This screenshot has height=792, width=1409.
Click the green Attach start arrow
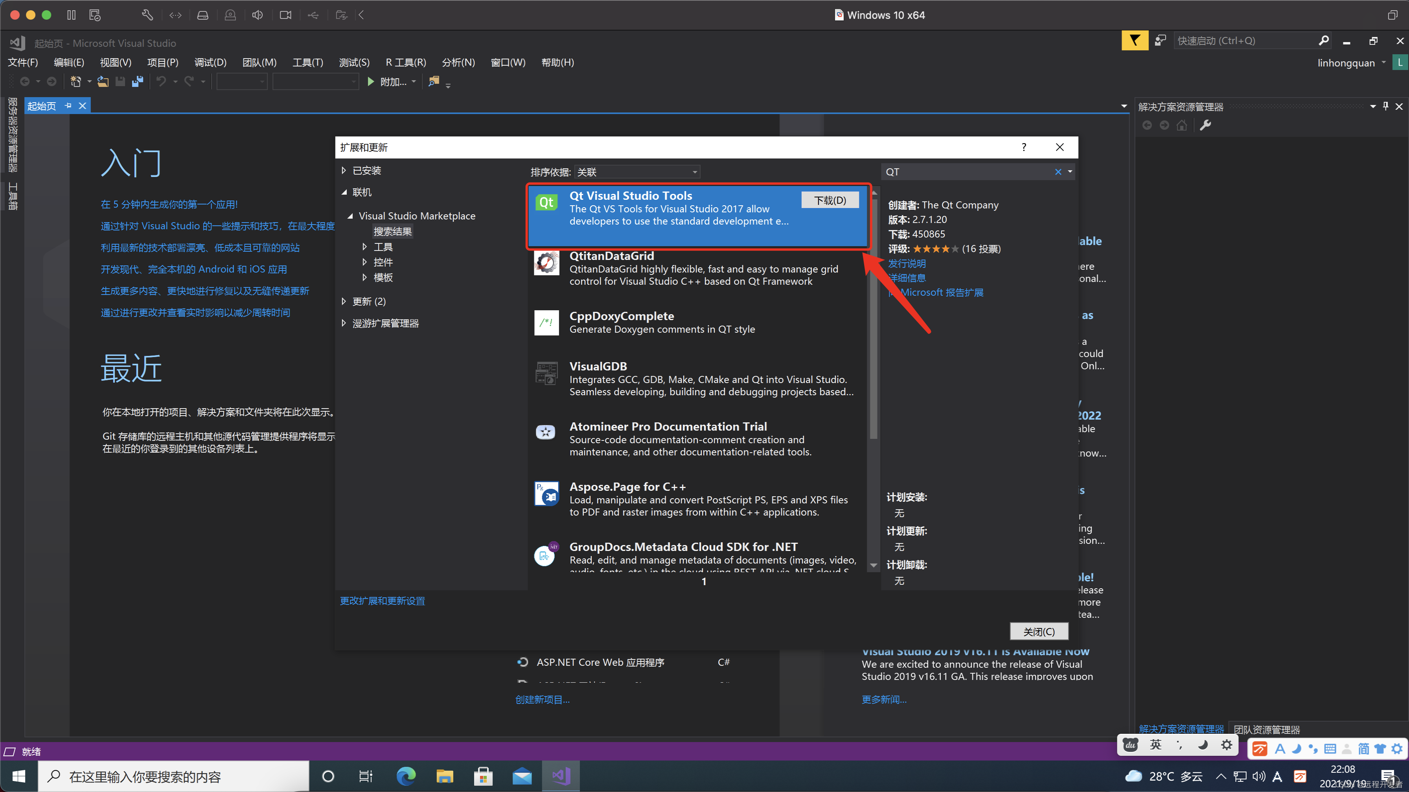(371, 81)
